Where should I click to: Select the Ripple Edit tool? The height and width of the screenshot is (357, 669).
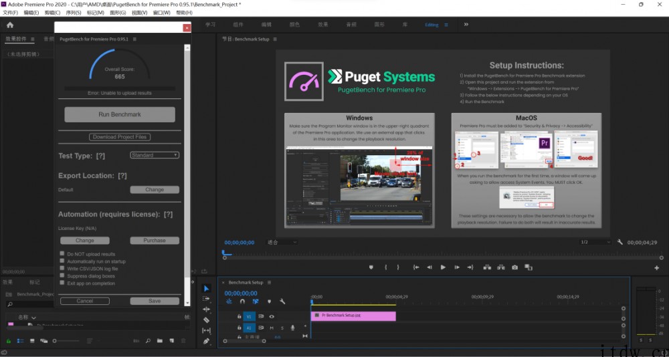pyautogui.click(x=207, y=310)
